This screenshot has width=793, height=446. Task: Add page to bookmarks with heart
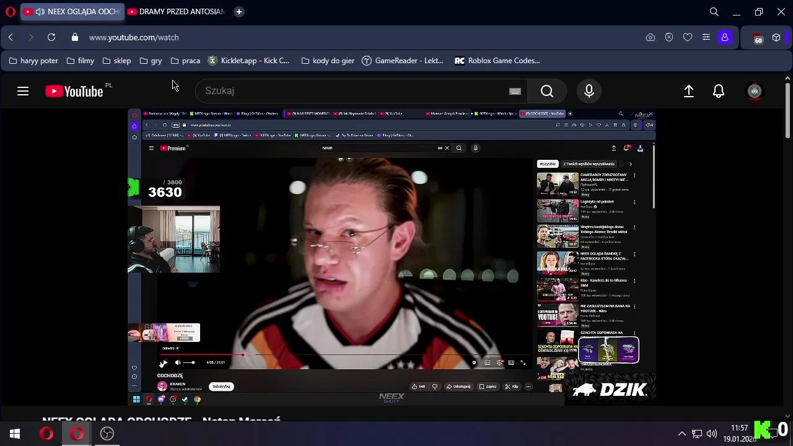coord(687,37)
